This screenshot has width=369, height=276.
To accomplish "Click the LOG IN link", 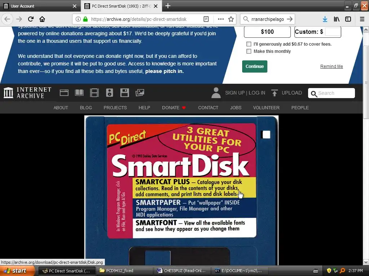I will pyautogui.click(x=257, y=93).
